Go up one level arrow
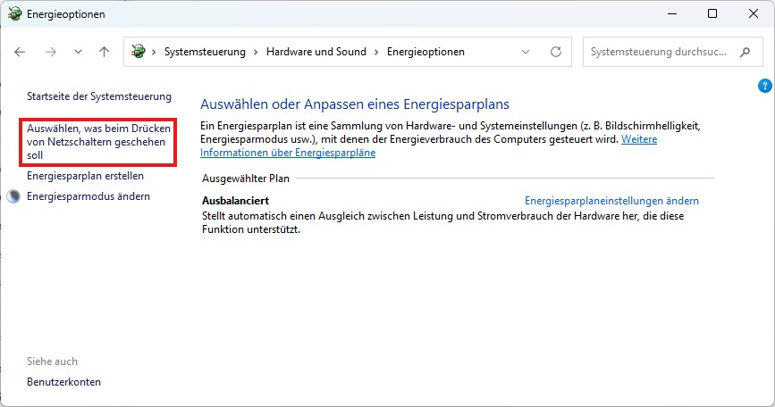Viewport: 775px width, 407px height. tap(104, 52)
